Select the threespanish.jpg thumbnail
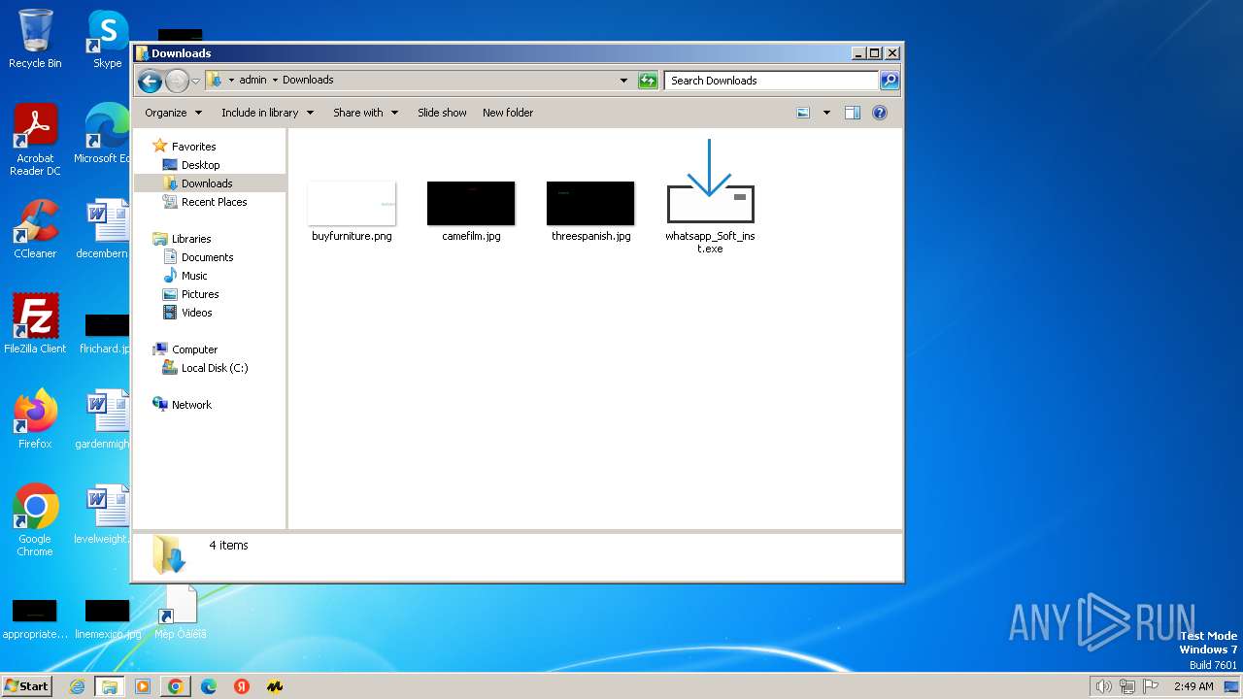The height and width of the screenshot is (699, 1243). coord(590,212)
